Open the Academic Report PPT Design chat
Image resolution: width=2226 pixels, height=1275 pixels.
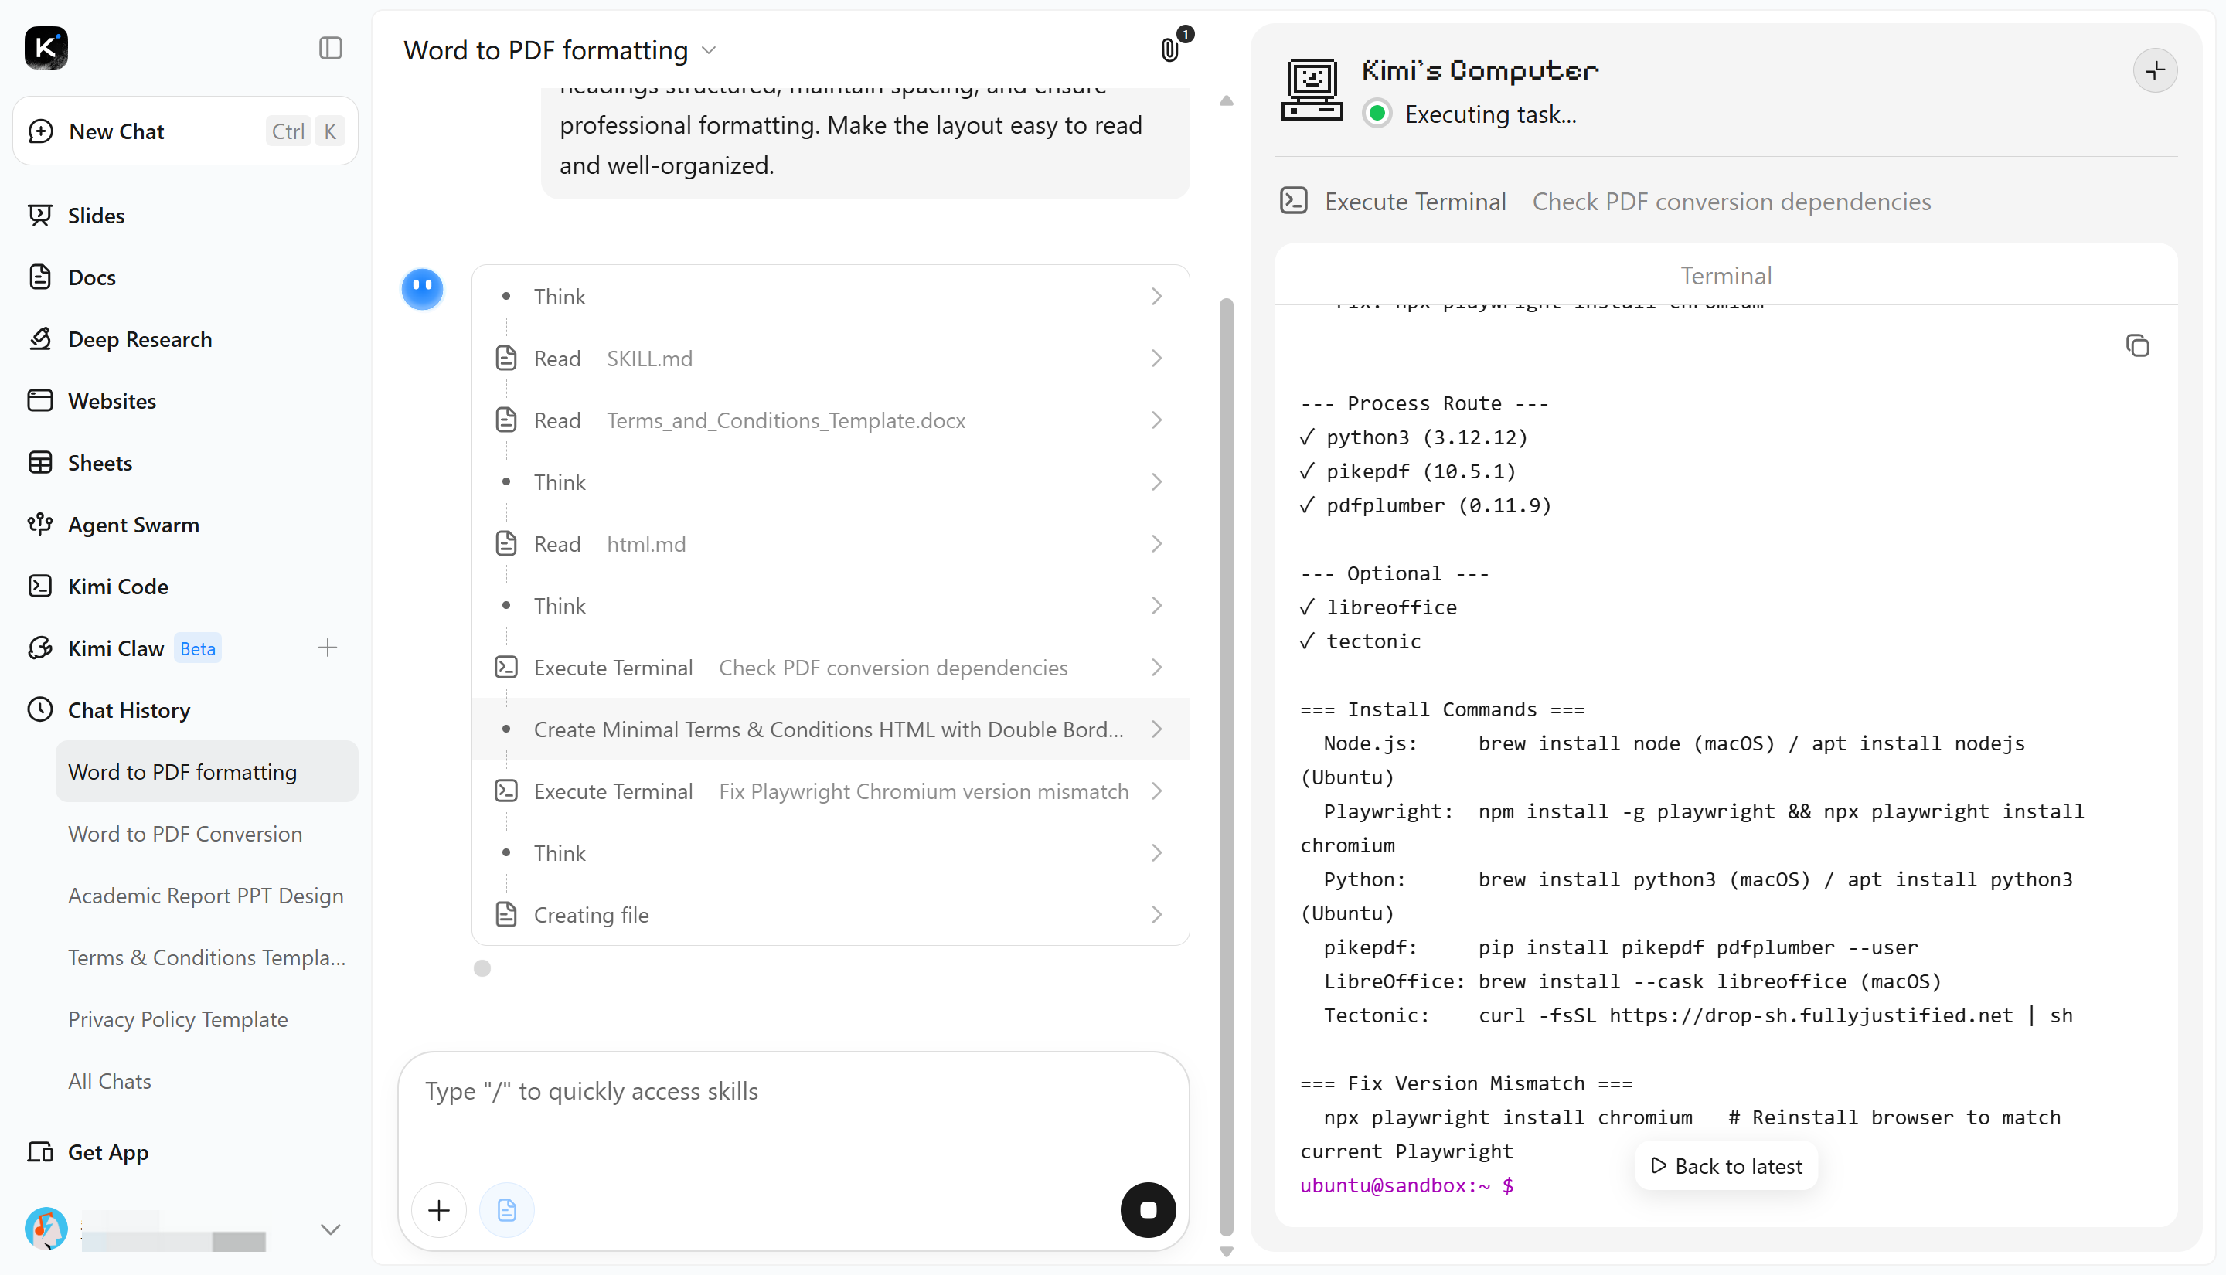coord(206,896)
